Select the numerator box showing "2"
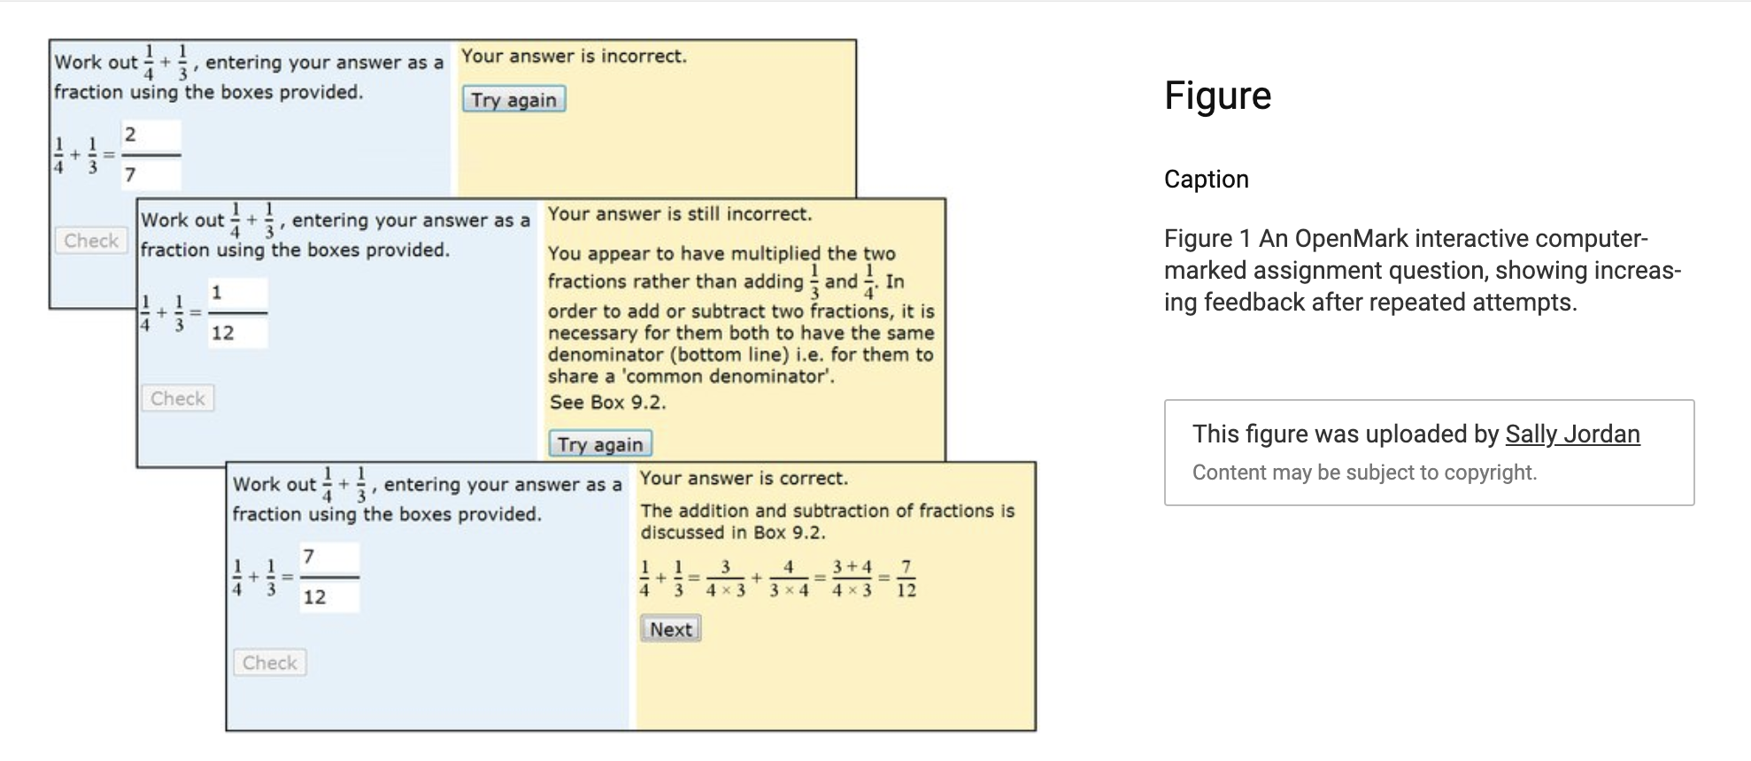The image size is (1751, 761). 150,136
